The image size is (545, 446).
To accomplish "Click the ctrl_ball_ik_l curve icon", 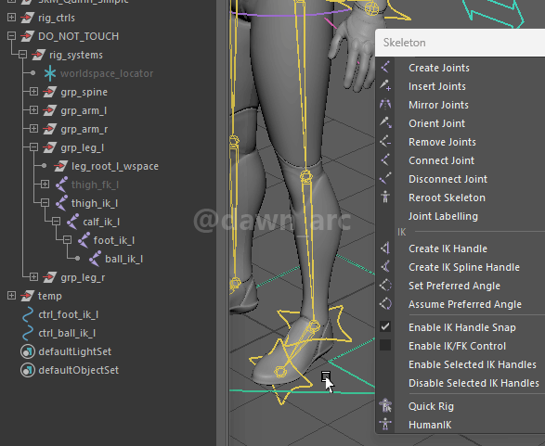I will click(28, 333).
